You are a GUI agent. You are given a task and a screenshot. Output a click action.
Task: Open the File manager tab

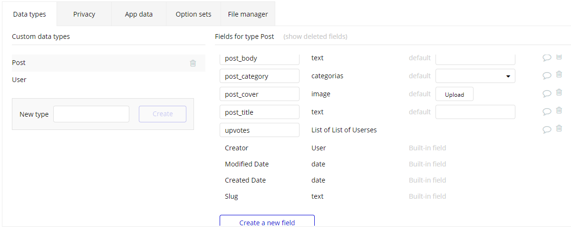pyautogui.click(x=248, y=14)
